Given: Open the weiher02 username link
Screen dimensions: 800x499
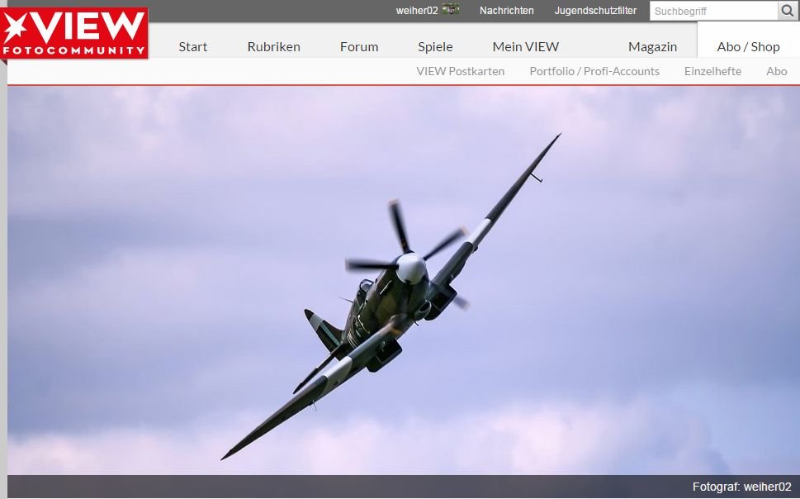Looking at the screenshot, I should click(416, 11).
